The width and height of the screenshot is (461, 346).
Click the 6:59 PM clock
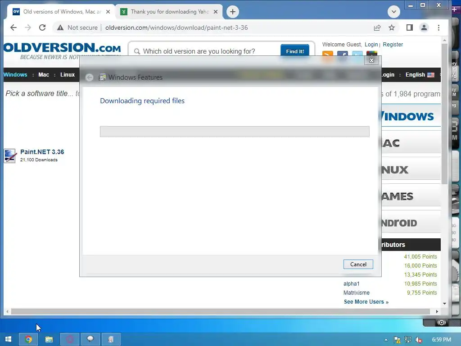pos(441,340)
